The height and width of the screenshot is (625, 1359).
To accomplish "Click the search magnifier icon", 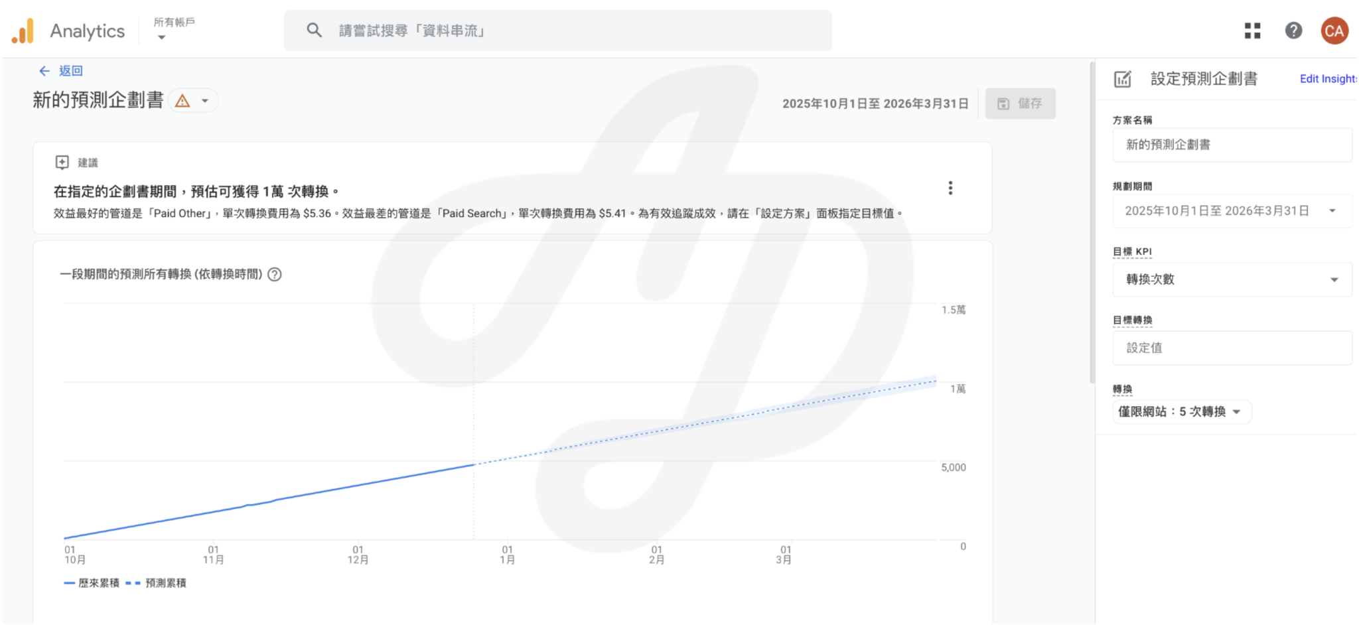I will point(314,31).
